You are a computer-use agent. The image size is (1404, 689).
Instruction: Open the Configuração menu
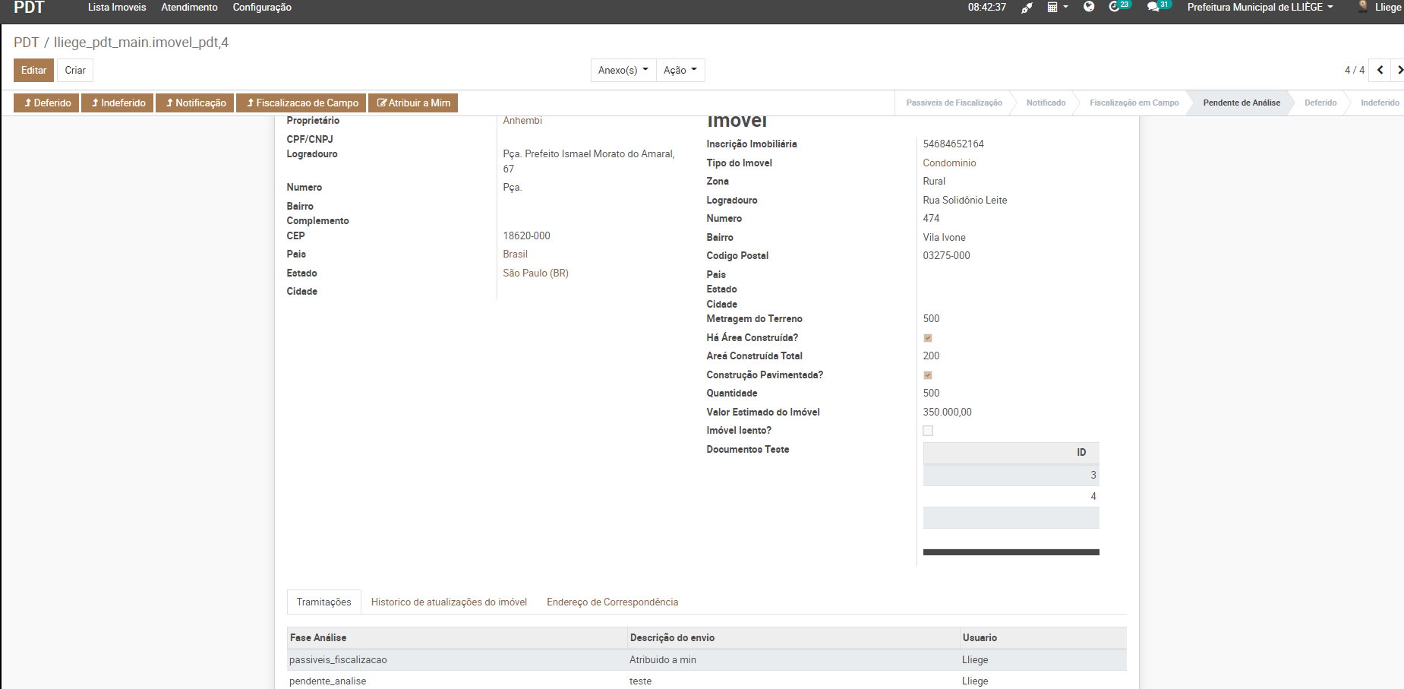coord(262,7)
